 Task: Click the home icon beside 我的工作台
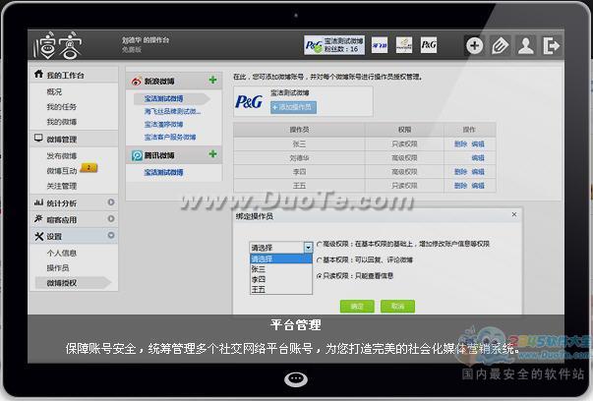[38, 74]
